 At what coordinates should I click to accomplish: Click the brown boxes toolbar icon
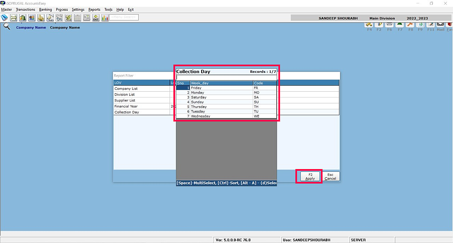point(41,18)
